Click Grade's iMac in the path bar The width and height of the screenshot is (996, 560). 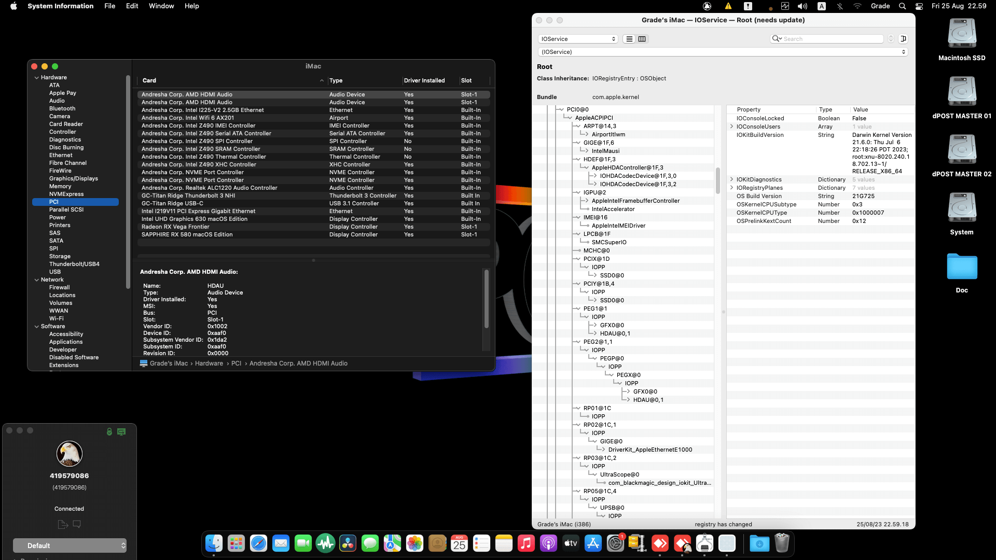click(169, 363)
